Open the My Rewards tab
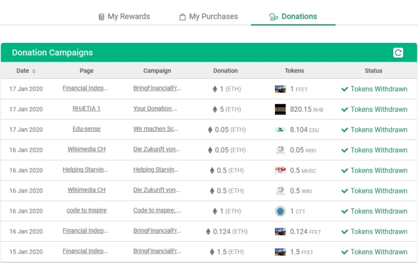The image size is (418, 263). click(124, 16)
